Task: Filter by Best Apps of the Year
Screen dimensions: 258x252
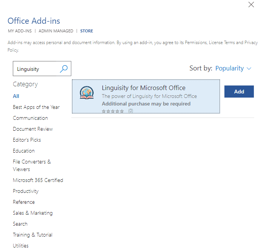Action: coord(36,107)
